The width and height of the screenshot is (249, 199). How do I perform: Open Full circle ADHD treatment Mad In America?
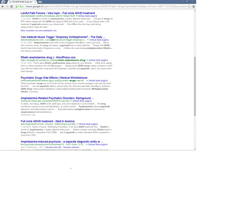tap(47, 121)
